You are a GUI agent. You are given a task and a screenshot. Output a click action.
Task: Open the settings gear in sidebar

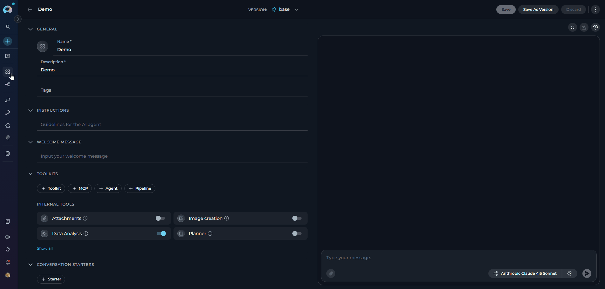pos(8,237)
